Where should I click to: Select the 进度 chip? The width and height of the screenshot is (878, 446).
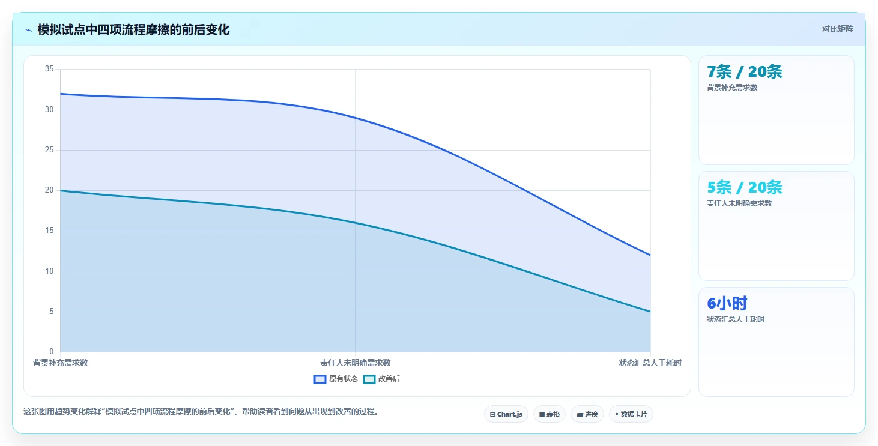coord(587,414)
